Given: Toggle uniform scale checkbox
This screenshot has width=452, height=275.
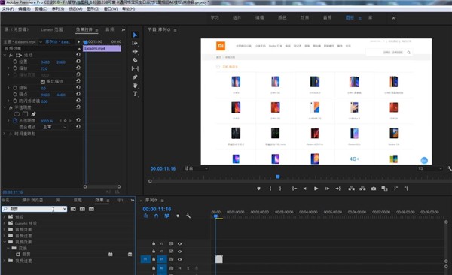Looking at the screenshot, I should [43, 82].
